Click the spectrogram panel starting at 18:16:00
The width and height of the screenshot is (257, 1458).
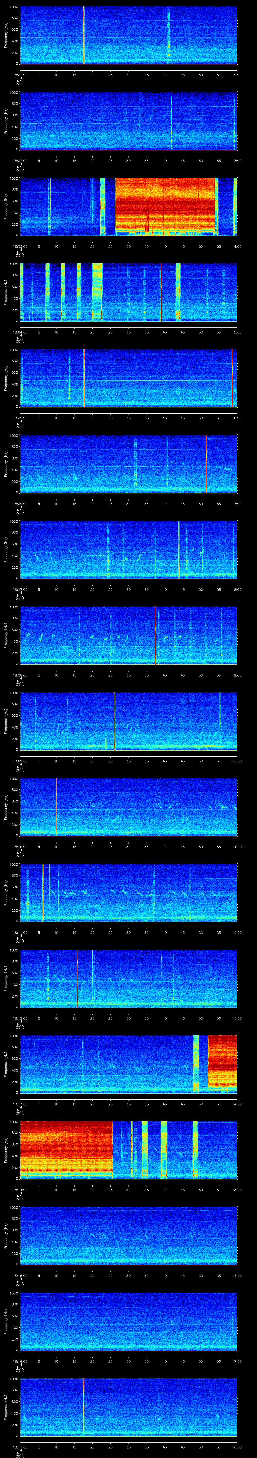(129, 1321)
